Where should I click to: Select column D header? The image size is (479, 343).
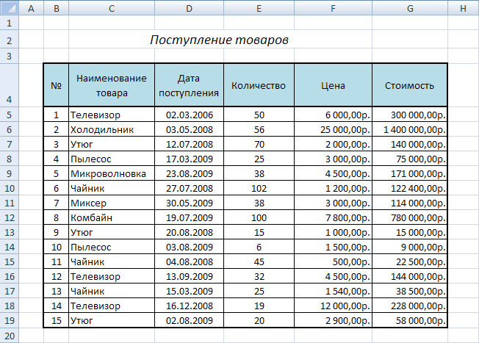click(x=189, y=7)
